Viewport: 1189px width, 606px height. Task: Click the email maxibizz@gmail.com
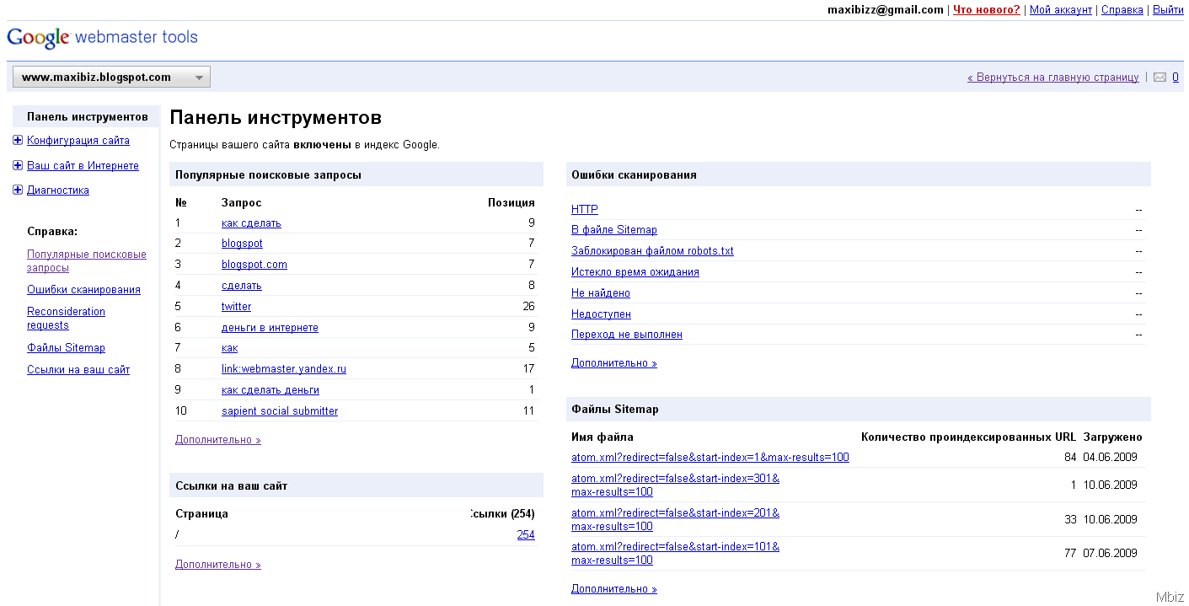886,10
